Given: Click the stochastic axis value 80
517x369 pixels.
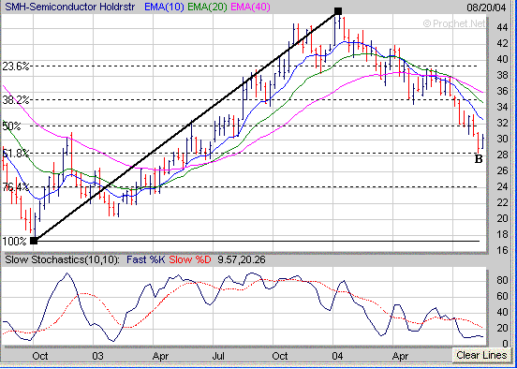Looking at the screenshot, I should pyautogui.click(x=502, y=281).
